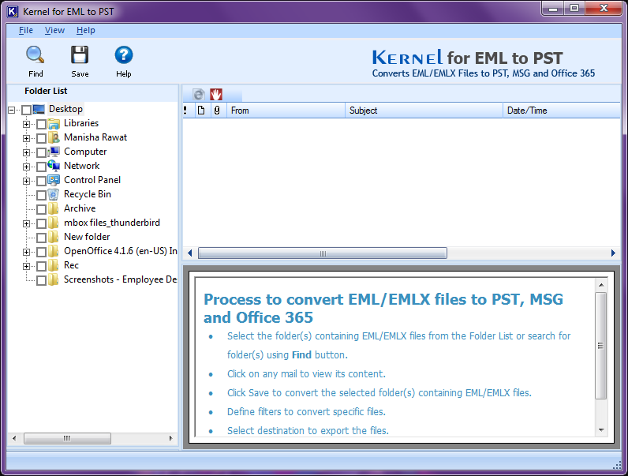Image resolution: width=628 pixels, height=476 pixels.
Task: Select the Archive folder label
Action: coord(80,208)
